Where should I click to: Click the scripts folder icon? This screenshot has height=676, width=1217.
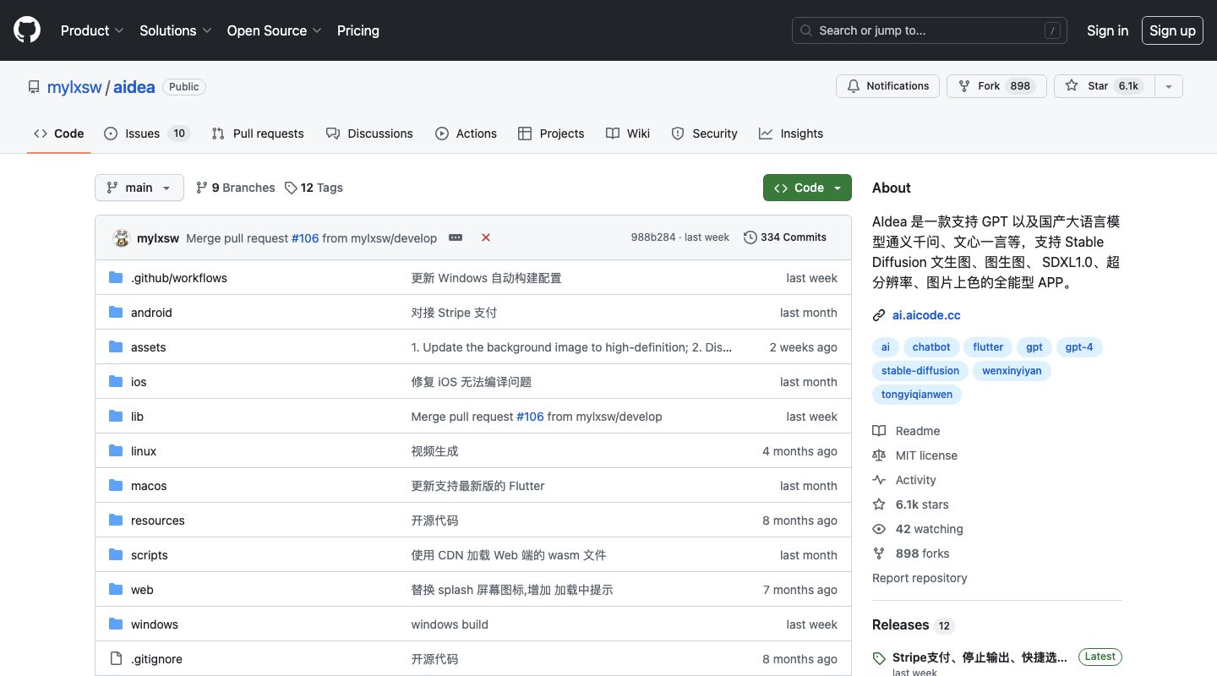click(116, 555)
